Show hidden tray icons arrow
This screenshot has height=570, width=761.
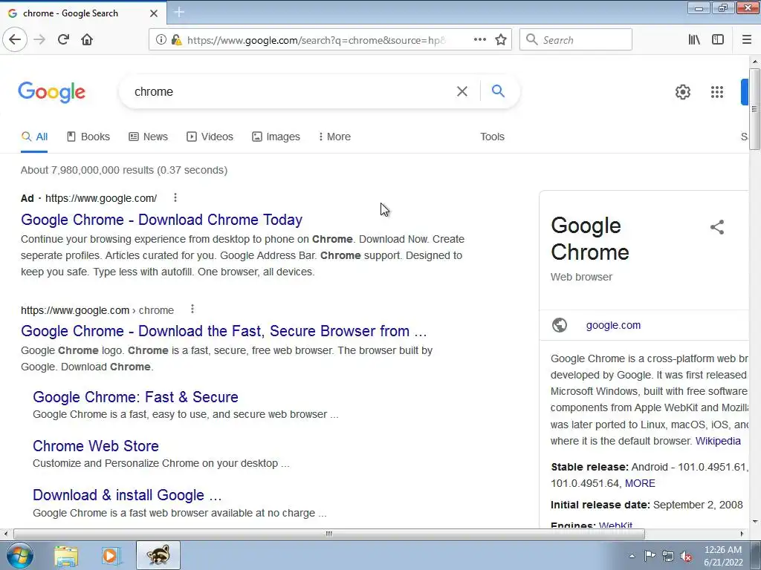(x=632, y=556)
